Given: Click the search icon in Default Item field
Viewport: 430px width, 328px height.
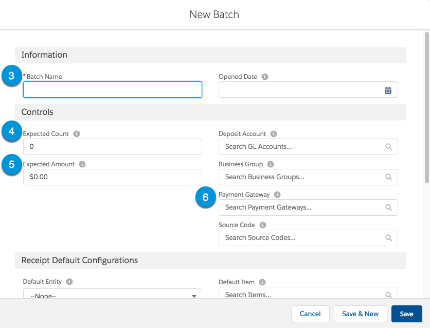Looking at the screenshot, I should pos(389,294).
